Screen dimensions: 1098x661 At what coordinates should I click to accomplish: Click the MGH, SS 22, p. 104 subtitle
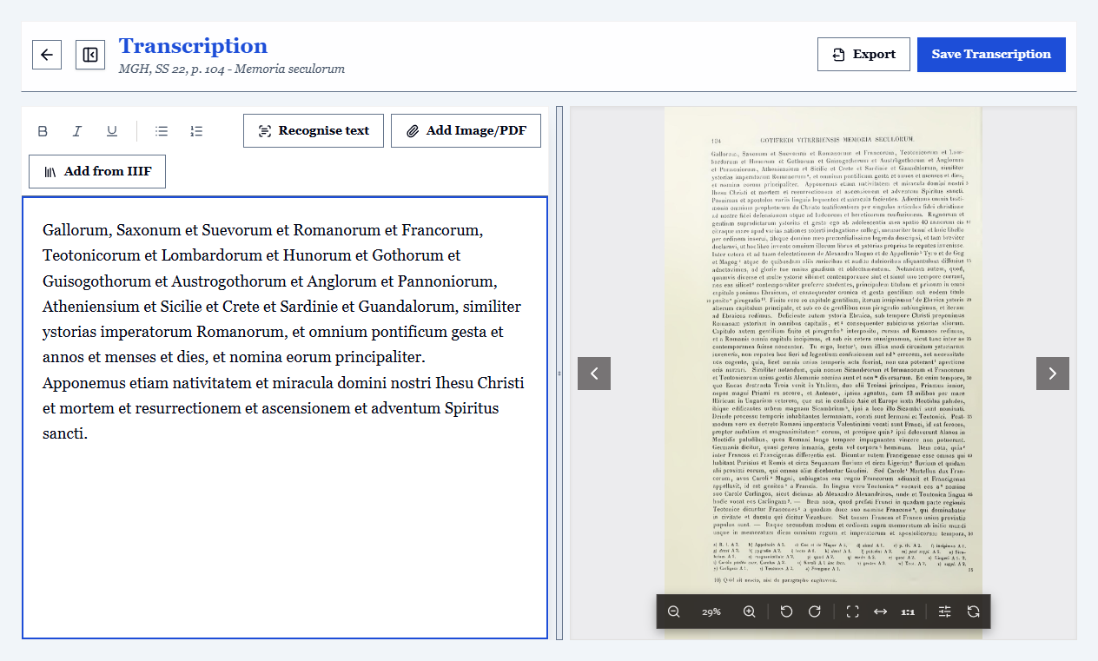(x=232, y=69)
